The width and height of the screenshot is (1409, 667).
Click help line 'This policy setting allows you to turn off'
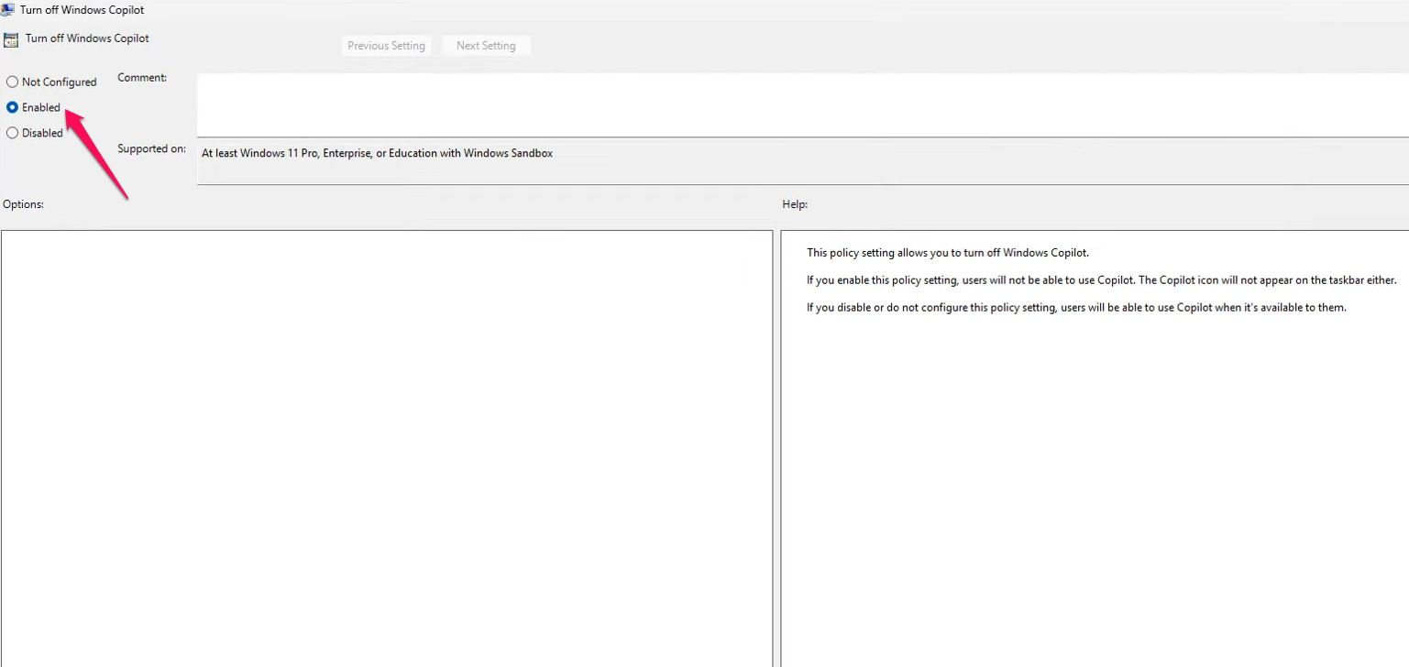948,253
